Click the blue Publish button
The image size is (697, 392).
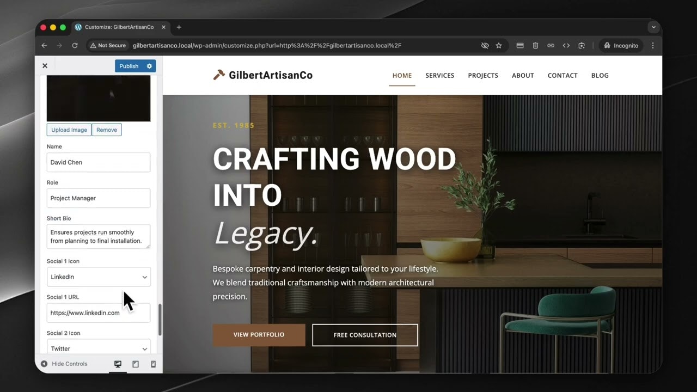point(129,66)
